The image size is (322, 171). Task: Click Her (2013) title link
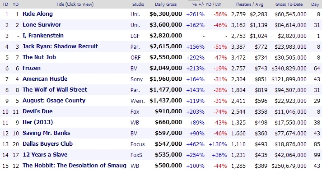point(37,122)
